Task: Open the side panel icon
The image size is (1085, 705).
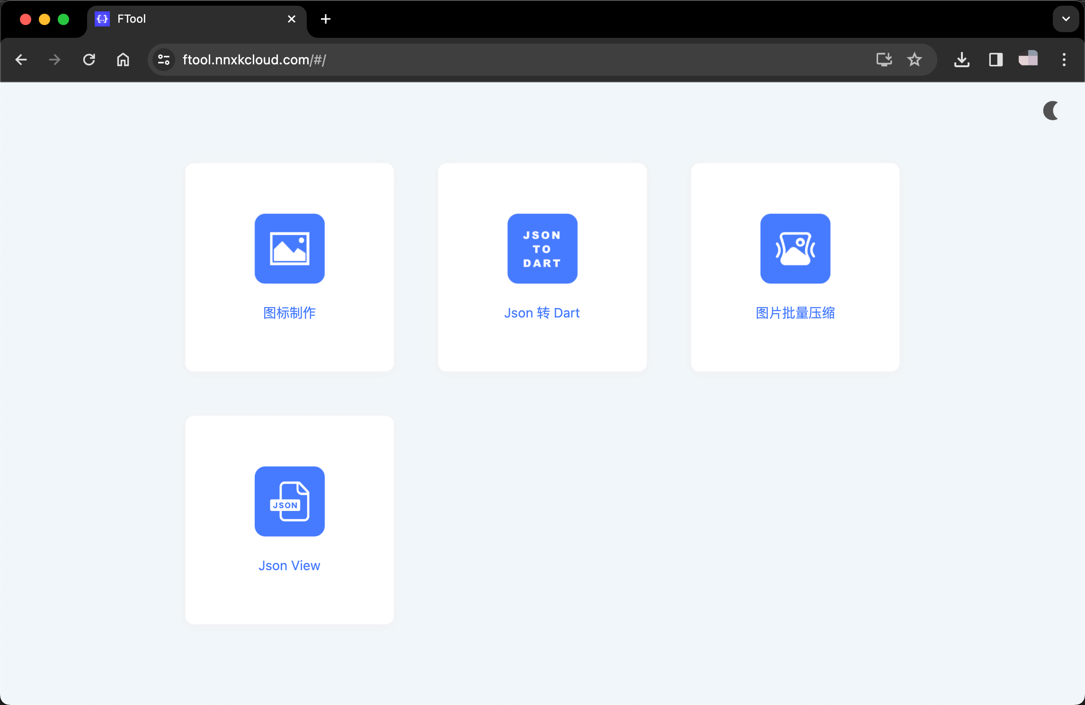Action: (996, 60)
